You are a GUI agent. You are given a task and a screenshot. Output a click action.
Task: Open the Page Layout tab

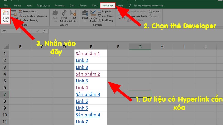(x=43, y=6)
